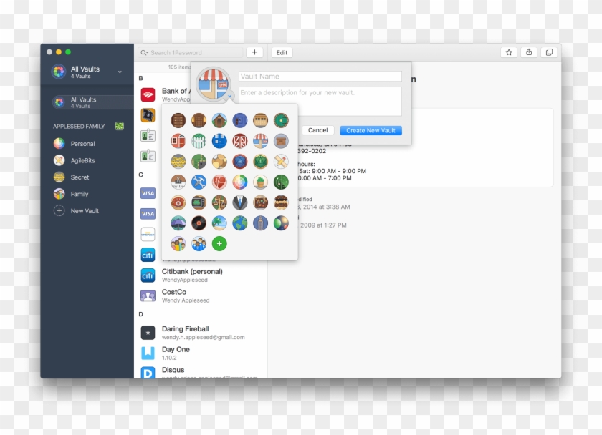
Task: Open the Disqus login entry
Action: [201, 372]
